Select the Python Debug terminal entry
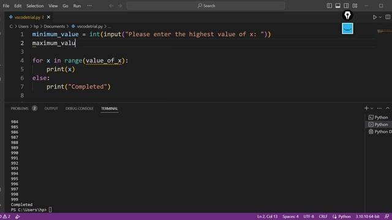 [x=380, y=131]
